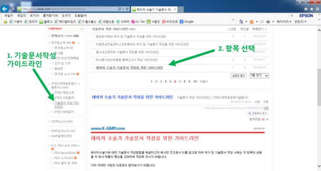This screenshot has width=321, height=171.
Task: Select 전체보기 category
Action: click(57, 36)
